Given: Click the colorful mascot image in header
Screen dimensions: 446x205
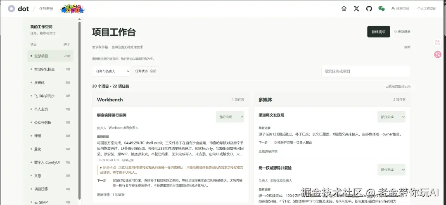Looking at the screenshot, I should [x=73, y=9].
